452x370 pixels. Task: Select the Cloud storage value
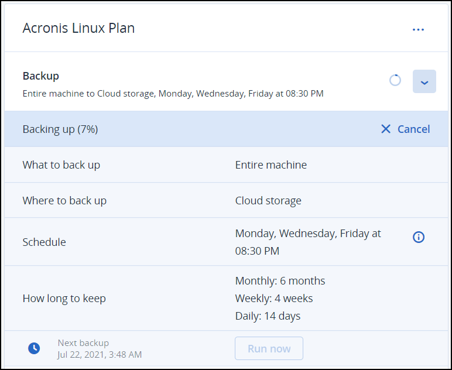268,201
